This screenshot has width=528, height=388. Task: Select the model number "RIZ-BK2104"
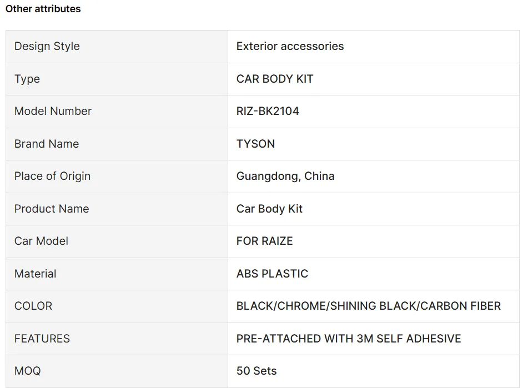pyautogui.click(x=268, y=111)
